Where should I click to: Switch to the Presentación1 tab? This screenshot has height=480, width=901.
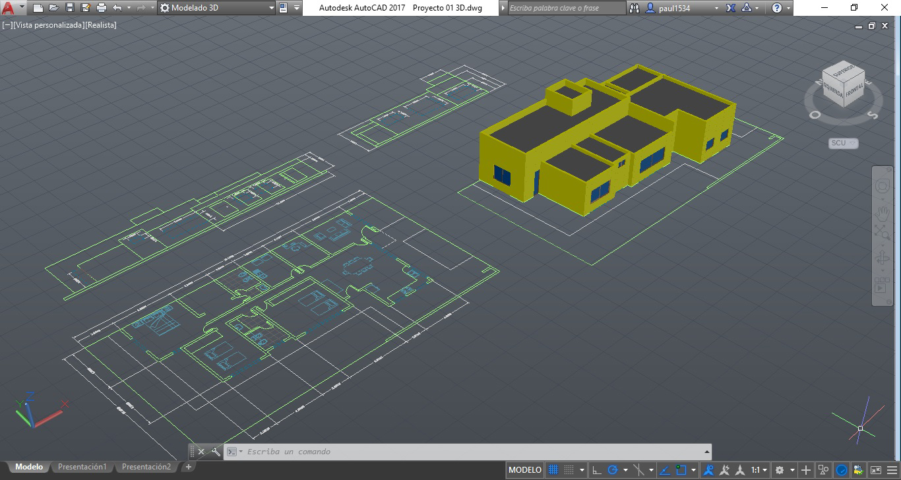[x=82, y=466]
